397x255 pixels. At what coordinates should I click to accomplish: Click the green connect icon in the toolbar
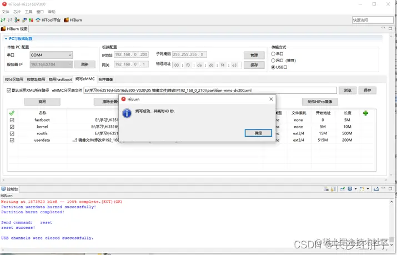3,20
